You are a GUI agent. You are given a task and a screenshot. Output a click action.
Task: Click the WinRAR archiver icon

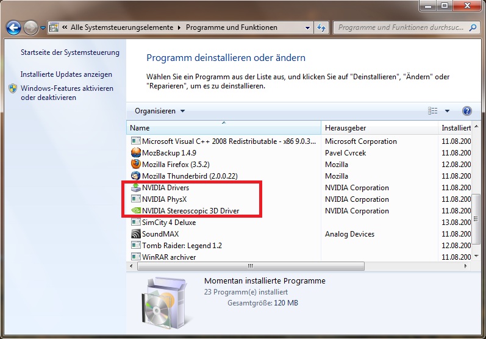[135, 257]
